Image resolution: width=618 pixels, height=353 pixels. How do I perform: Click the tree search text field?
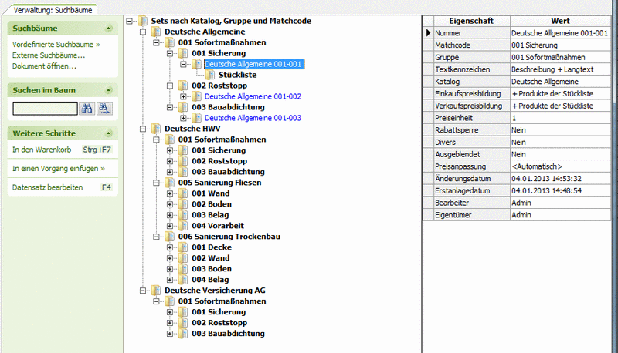click(x=45, y=109)
